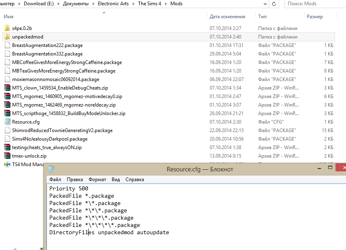Navigate to Download (E:) breadcrumb
The width and height of the screenshot is (346, 250).
click(38, 4)
